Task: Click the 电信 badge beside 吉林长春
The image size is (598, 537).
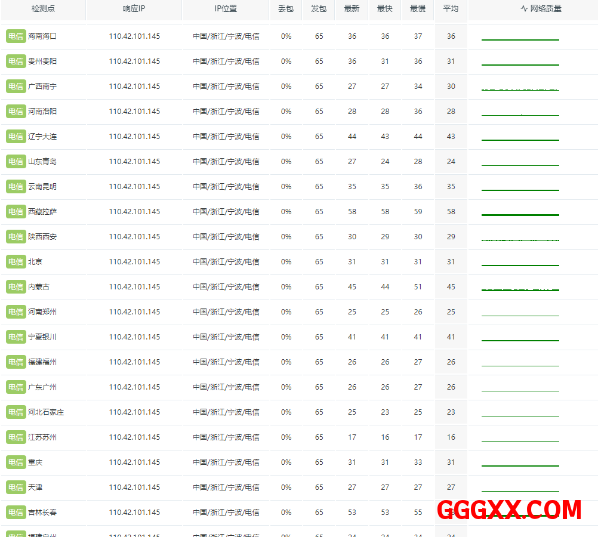Action: [16, 513]
